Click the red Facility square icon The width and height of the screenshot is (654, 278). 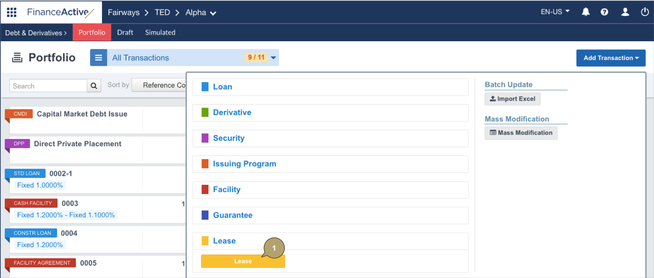(205, 189)
